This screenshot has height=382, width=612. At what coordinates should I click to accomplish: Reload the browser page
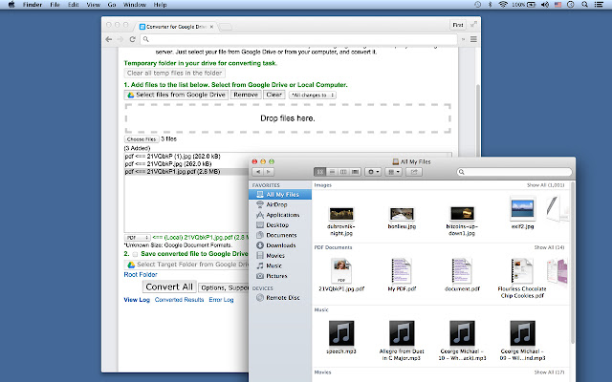click(132, 39)
